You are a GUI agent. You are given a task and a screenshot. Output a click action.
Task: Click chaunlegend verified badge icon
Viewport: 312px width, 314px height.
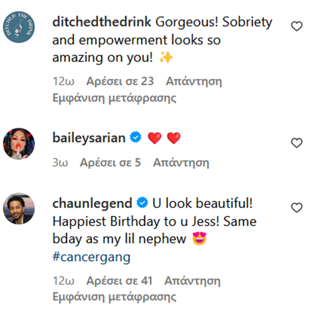(x=143, y=203)
